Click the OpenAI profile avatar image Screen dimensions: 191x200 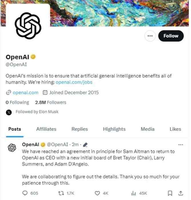point(28,24)
